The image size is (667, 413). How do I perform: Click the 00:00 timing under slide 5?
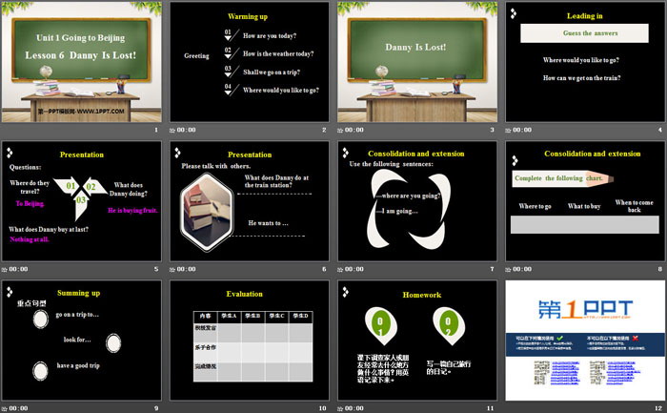18,269
